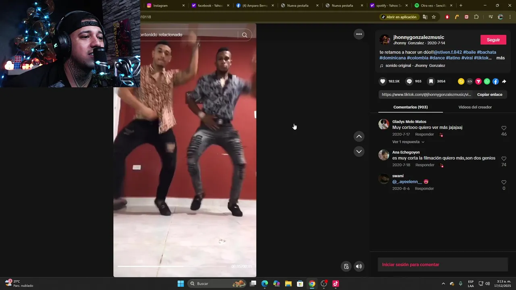The image size is (516, 290).
Task: Click the embed code icon
Action: [x=470, y=81]
